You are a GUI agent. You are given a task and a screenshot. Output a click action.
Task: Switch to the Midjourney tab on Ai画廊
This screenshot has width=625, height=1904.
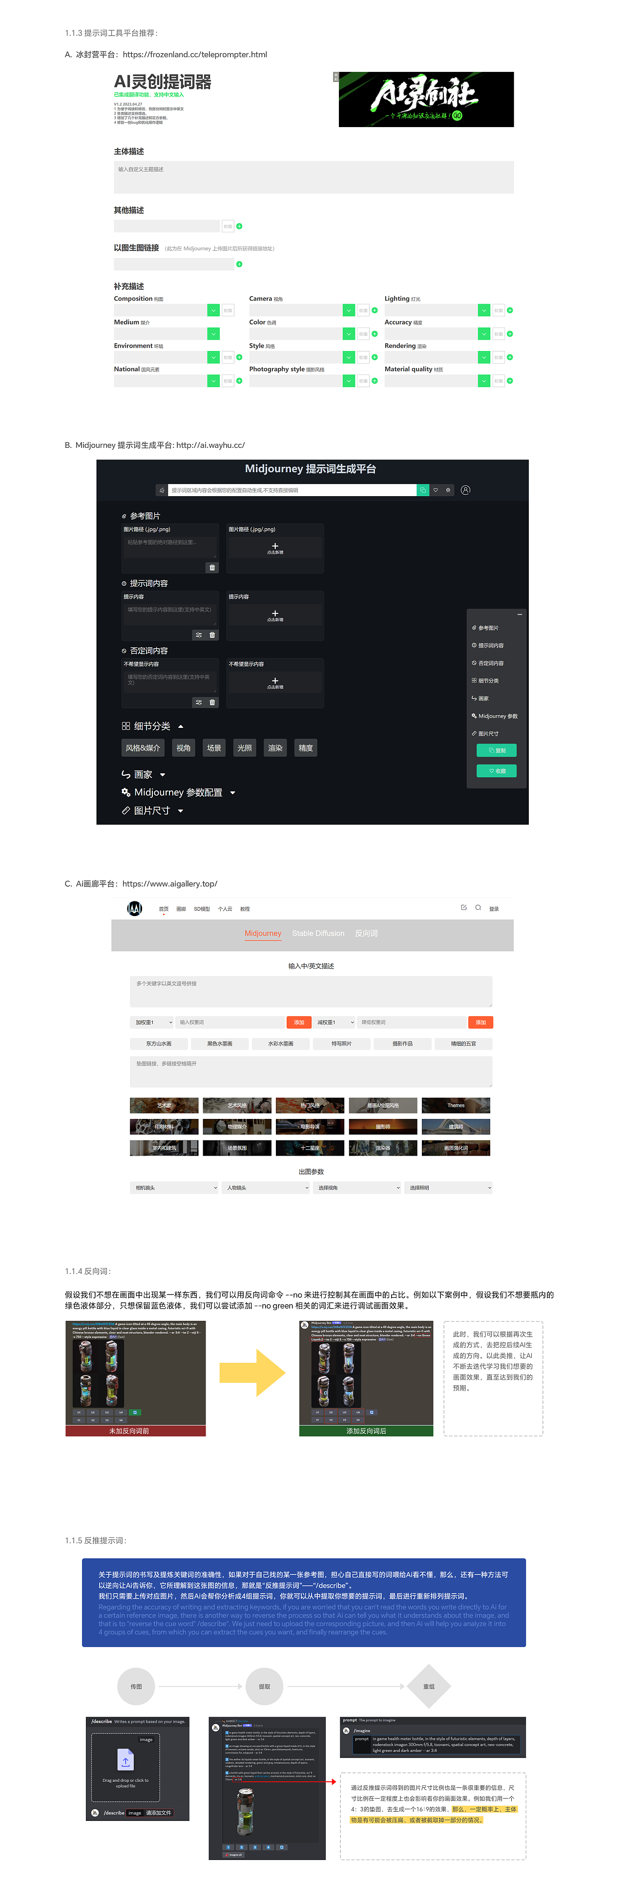[x=263, y=934]
